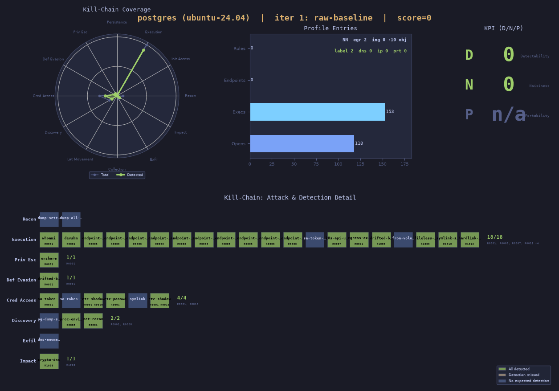
Task: Click the Recon row label in kill-chain detail
Action: [29, 220]
